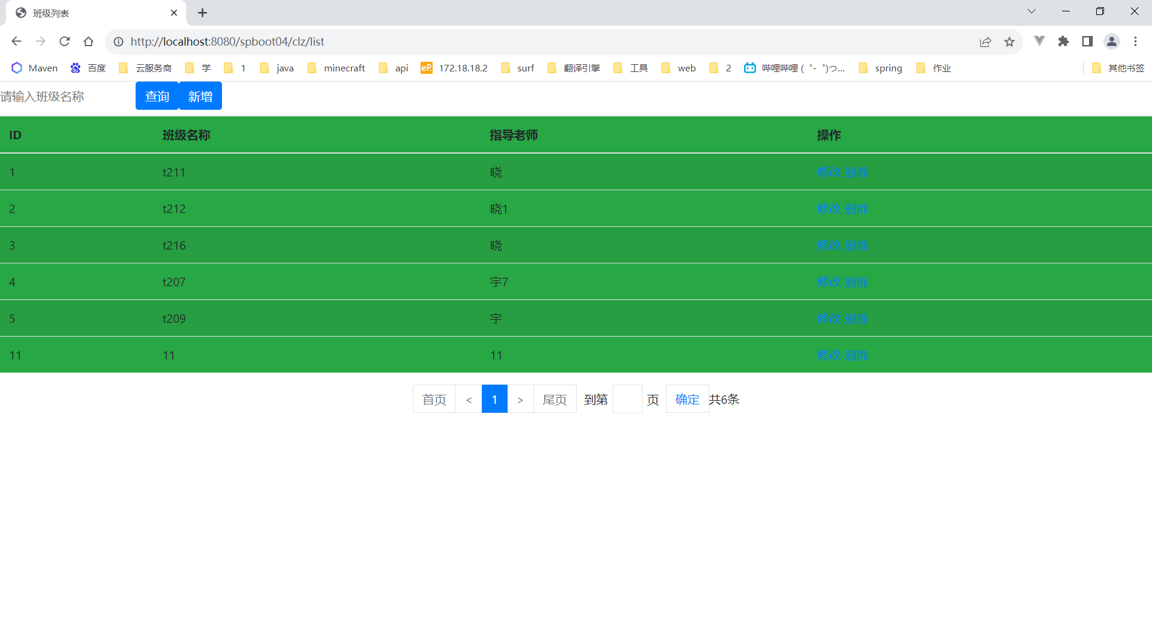Click the 新增 button

pyautogui.click(x=200, y=96)
